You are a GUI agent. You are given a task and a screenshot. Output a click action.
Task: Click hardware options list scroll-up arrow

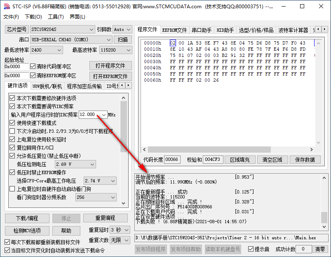click(124, 98)
